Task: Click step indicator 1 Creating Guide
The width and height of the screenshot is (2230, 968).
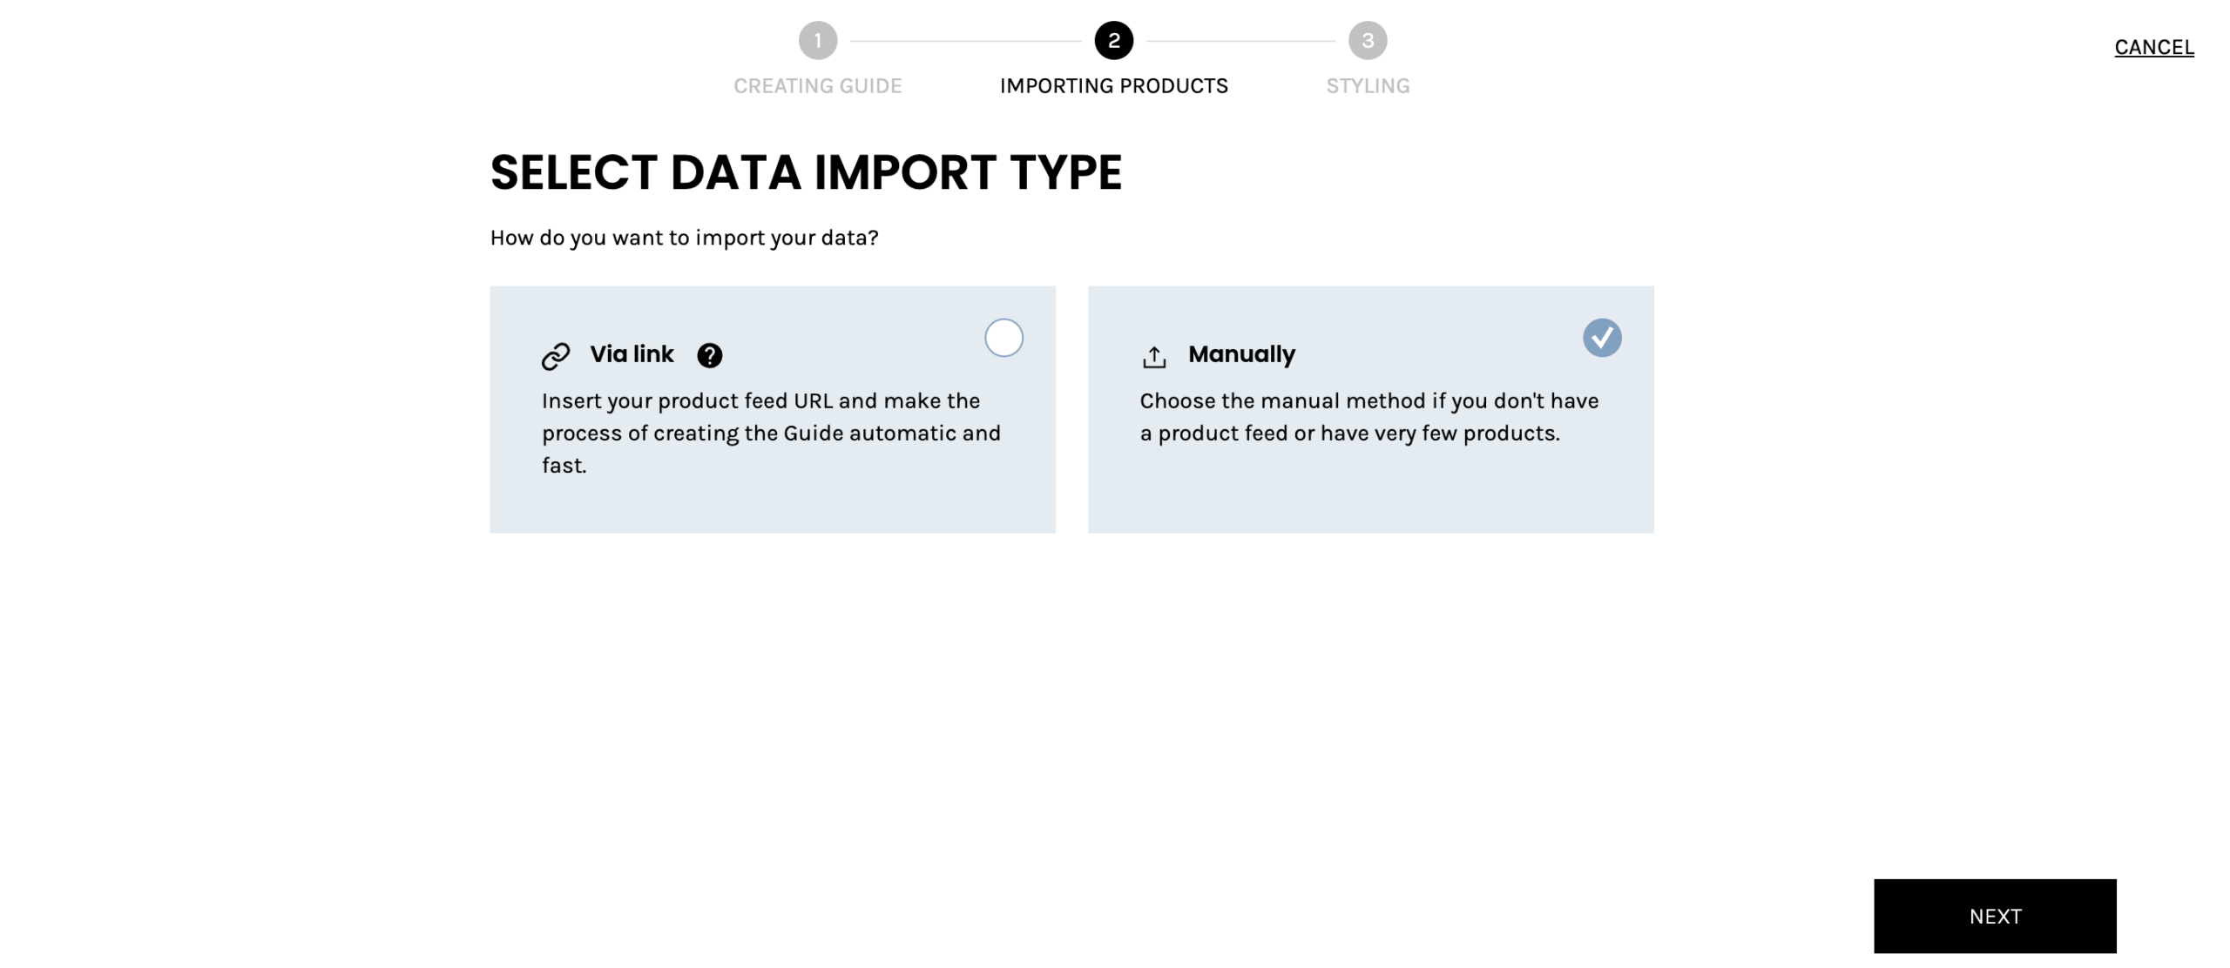Action: tap(817, 40)
